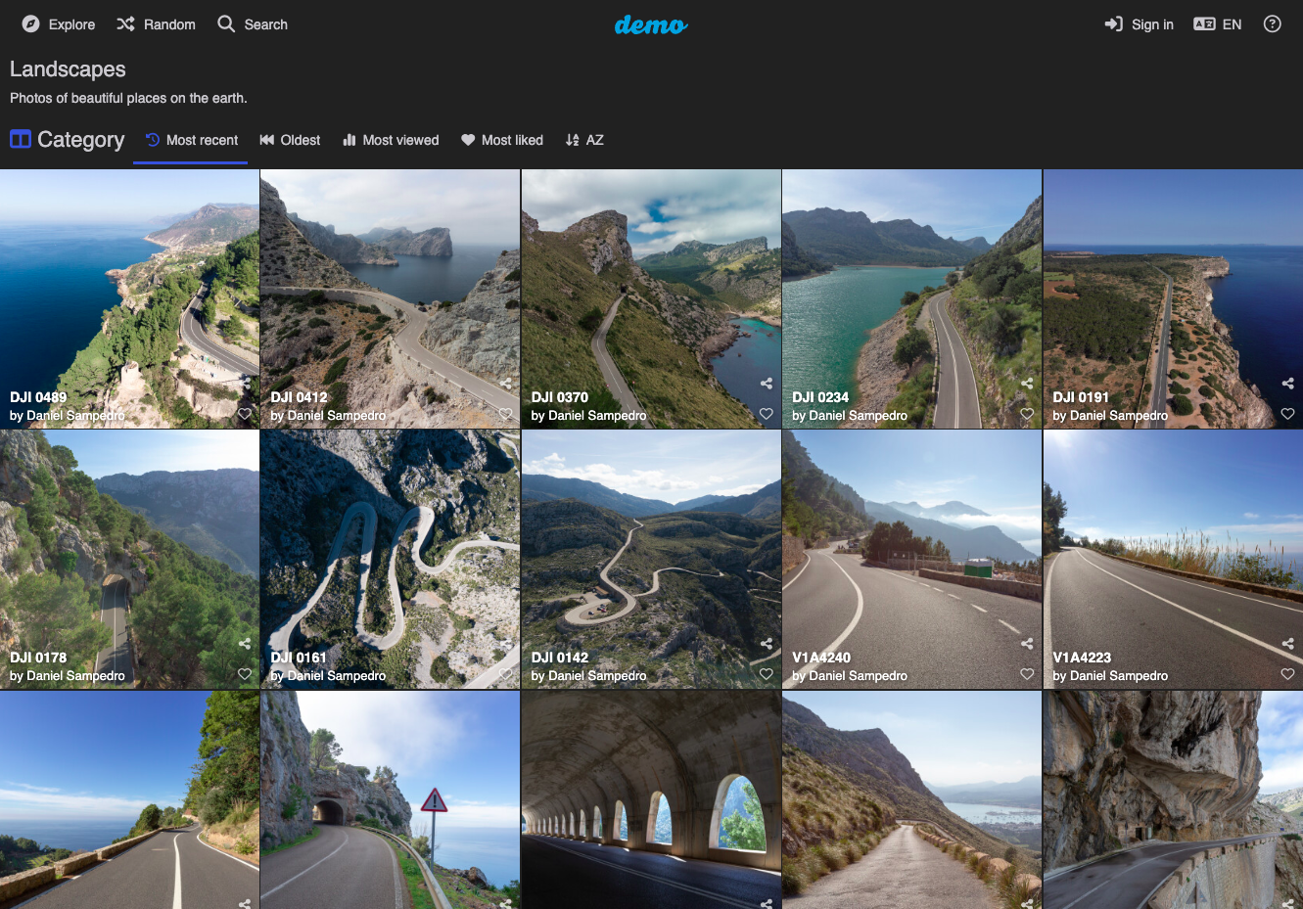1303x909 pixels.
Task: Click author Daniel Sampedro under DJI 0370
Action: (597, 416)
